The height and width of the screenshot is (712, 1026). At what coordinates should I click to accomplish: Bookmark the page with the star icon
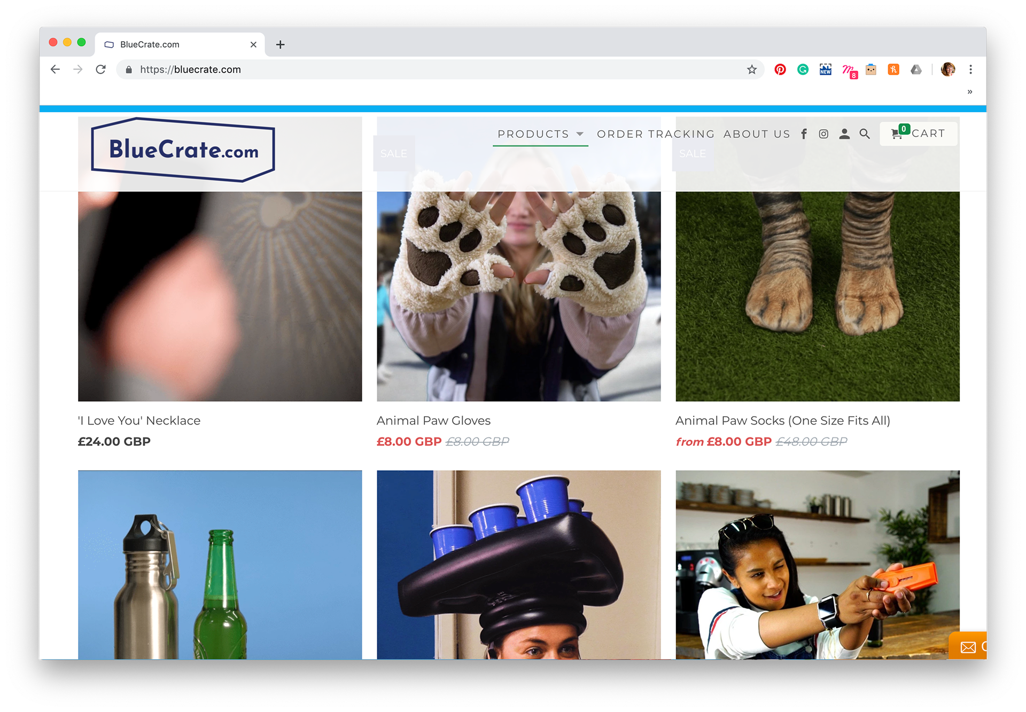(x=752, y=69)
